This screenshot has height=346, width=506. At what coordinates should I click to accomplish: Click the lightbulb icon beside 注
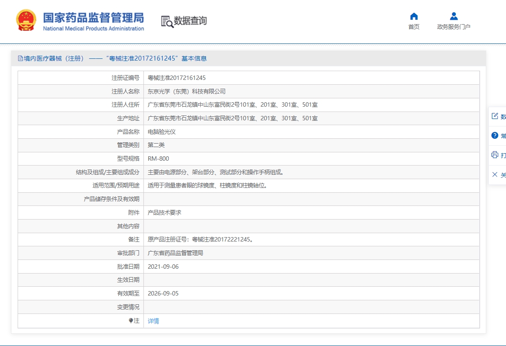click(x=131, y=321)
